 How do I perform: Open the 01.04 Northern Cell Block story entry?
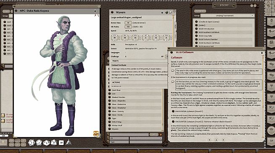click(x=224, y=43)
